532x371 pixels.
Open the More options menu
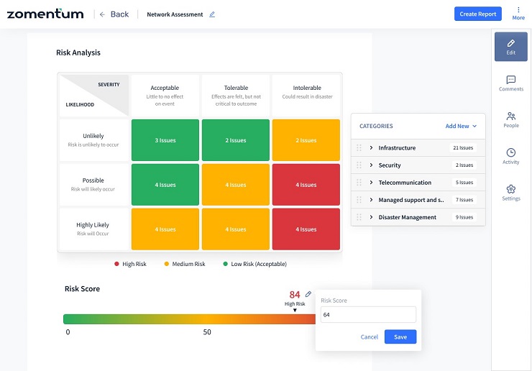click(x=518, y=14)
